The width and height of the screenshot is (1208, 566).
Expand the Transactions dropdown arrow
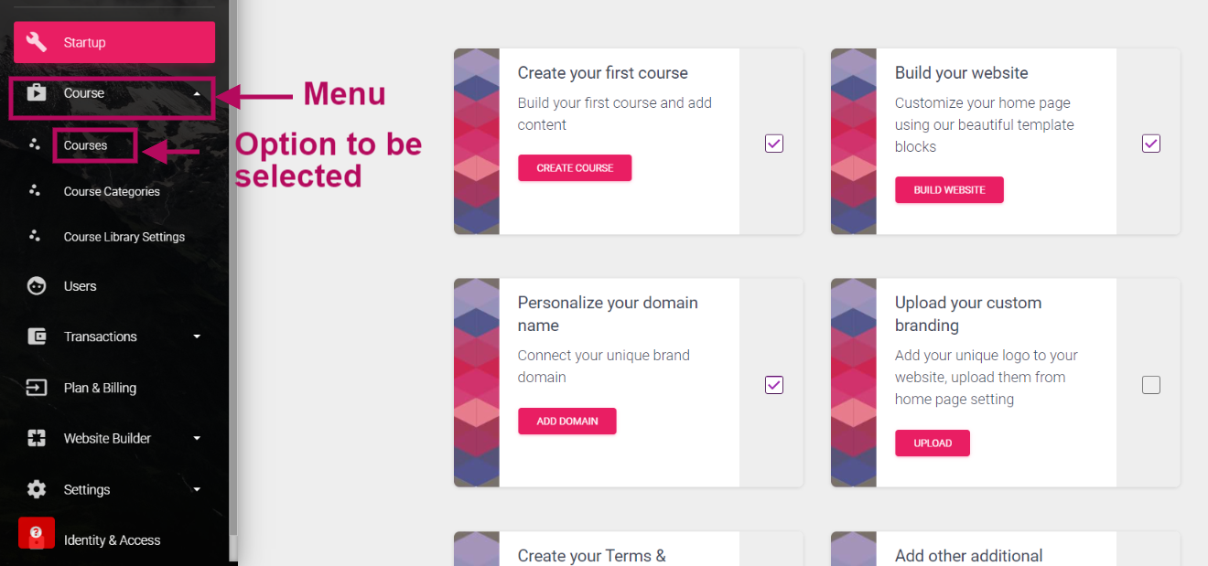(197, 336)
